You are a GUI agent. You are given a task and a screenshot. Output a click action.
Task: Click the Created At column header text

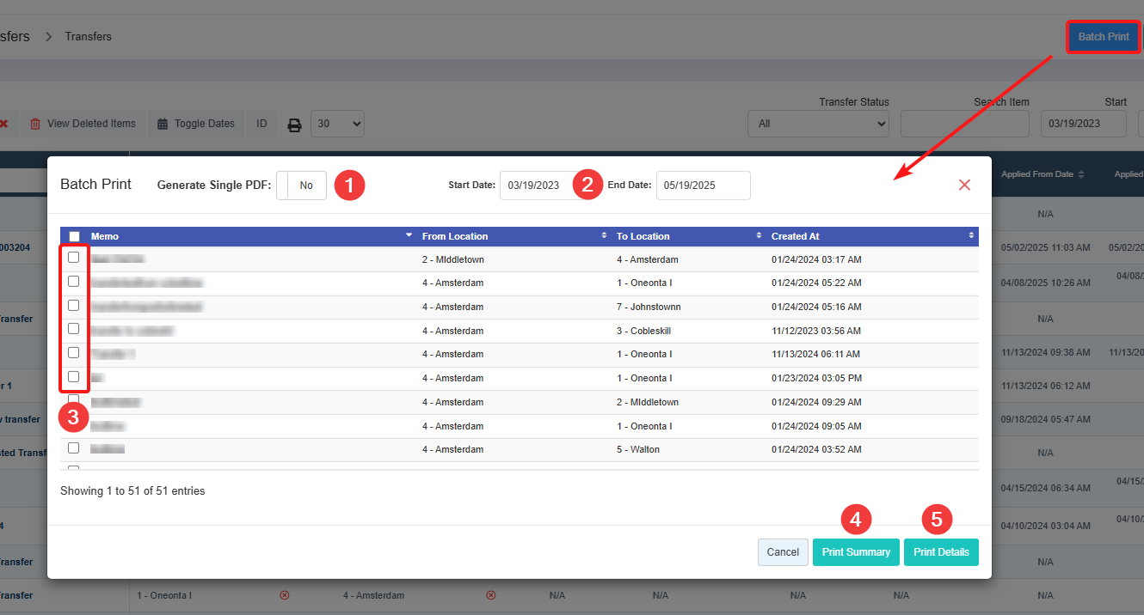pos(796,236)
